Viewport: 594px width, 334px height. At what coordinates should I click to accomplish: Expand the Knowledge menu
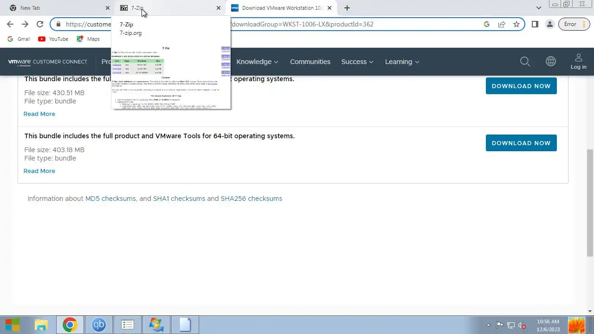257,62
